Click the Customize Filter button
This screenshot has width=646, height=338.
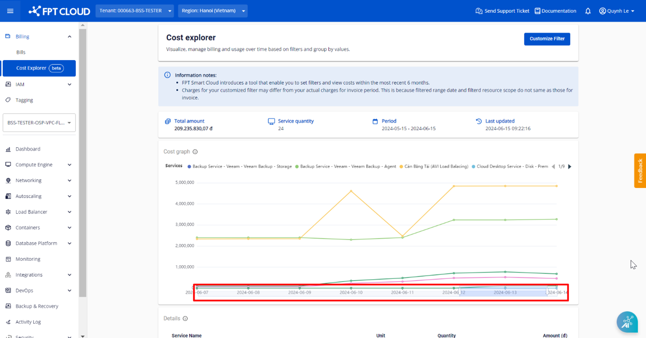547,39
